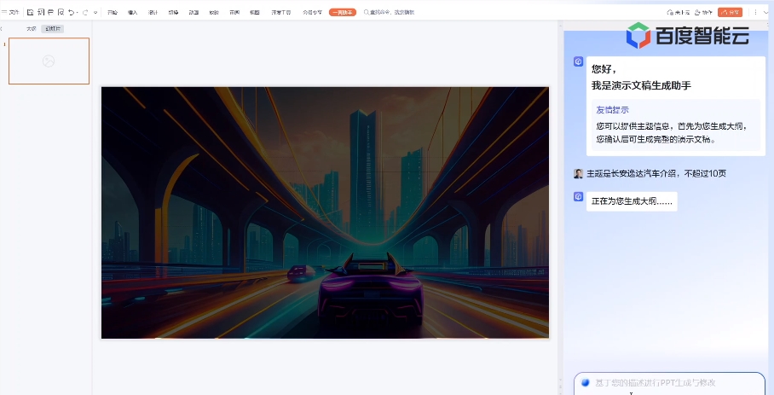Click the orange 分享 share button
Viewport: 774px width, 395px height.
[730, 13]
